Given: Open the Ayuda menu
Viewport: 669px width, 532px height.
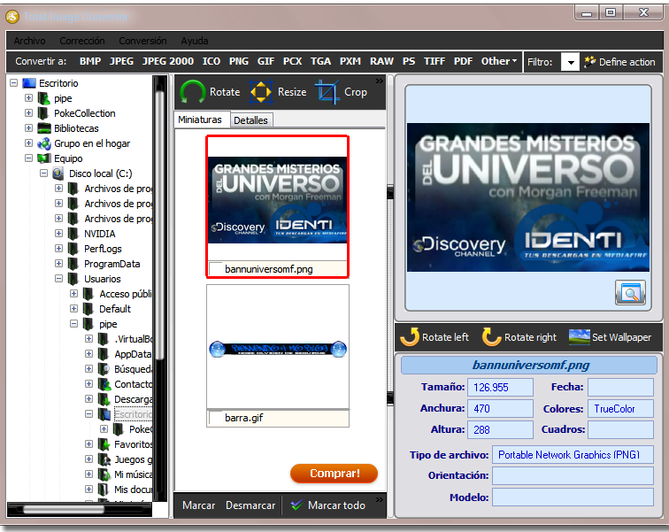Looking at the screenshot, I should click(195, 41).
